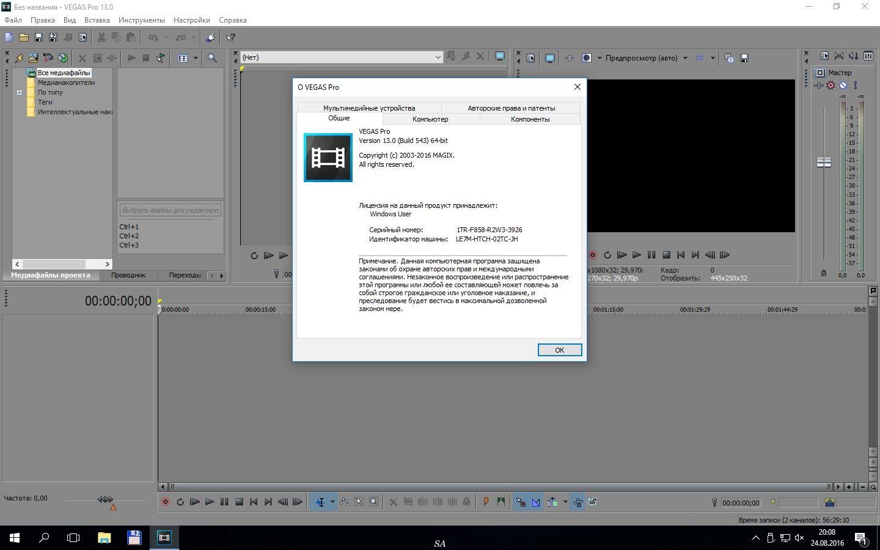Click the What's This help cursor icon
This screenshot has height=550, width=880.
click(231, 37)
